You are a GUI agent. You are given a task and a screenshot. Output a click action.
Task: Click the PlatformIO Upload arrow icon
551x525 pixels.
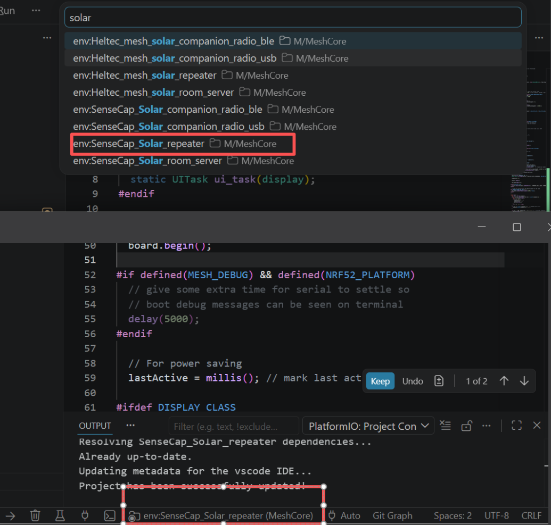point(10,515)
